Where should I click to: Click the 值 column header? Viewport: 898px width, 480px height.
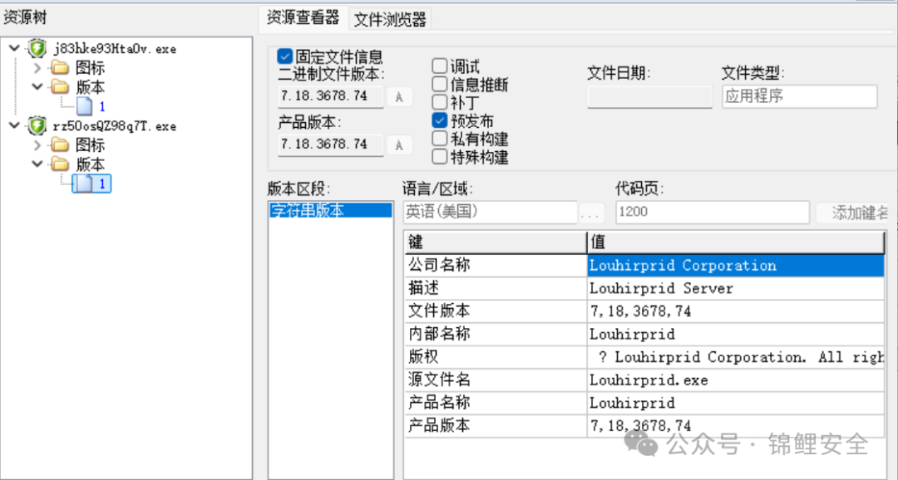[x=736, y=242]
